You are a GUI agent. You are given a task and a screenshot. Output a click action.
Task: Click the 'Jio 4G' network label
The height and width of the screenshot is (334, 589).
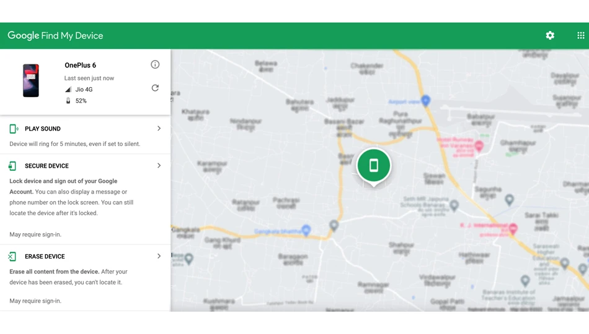(x=84, y=89)
